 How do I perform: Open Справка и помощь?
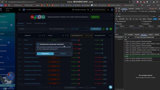coord(79,10)
